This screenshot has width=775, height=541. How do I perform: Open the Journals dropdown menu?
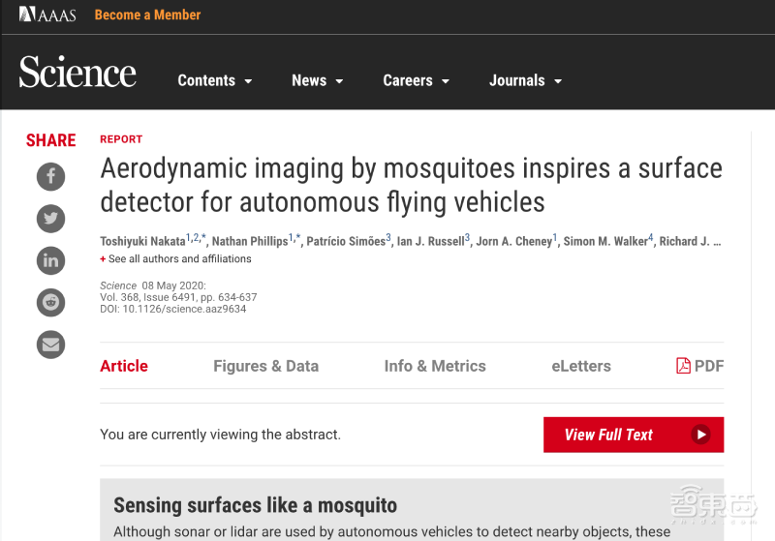click(526, 81)
